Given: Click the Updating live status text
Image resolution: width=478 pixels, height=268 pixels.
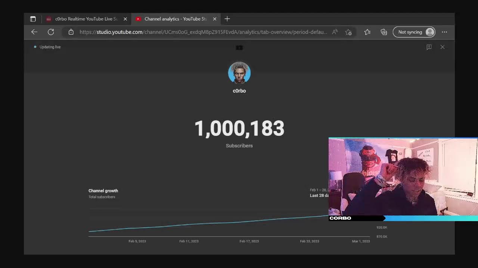Looking at the screenshot, I should (50, 47).
